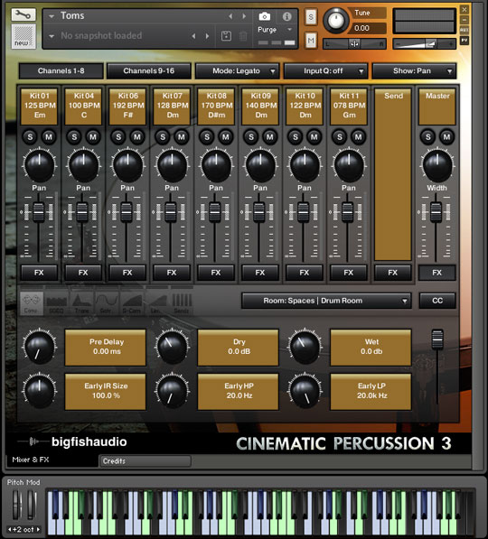This screenshot has width=488, height=539.
Task: Click the vertical fader right of the Wet box
Action: click(x=437, y=339)
